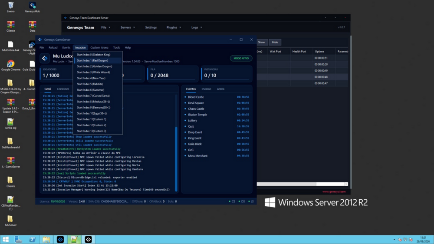Launch PowerShell from the taskbar
Image resolution: width=434 pixels, height=244 pixels.
coord(33,239)
